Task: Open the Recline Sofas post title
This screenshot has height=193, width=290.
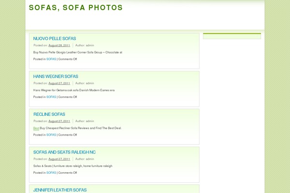Action: tap(49, 114)
